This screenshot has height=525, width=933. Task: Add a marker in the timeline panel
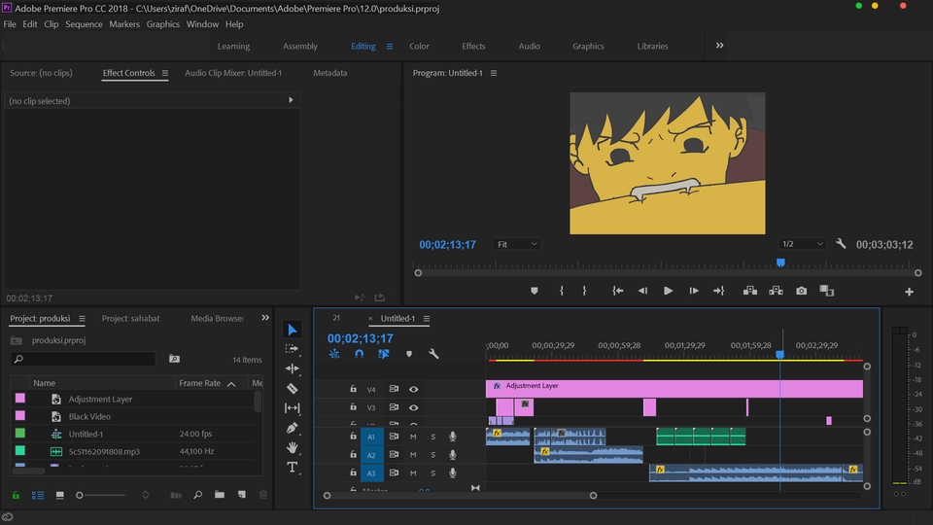click(x=409, y=354)
